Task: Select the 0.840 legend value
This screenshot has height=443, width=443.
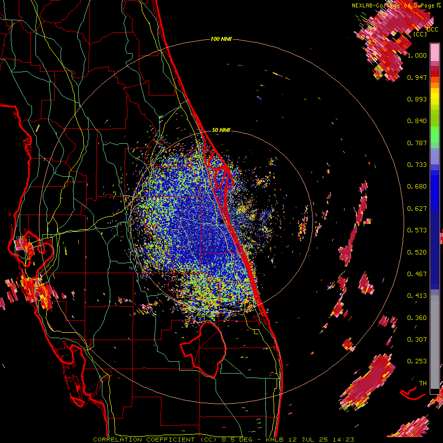Action: [x=417, y=121]
